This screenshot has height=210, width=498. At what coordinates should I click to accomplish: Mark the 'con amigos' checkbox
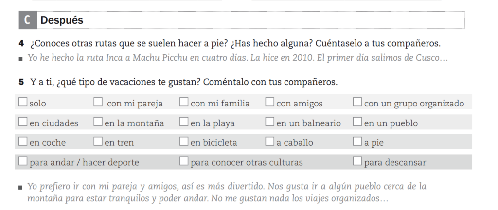(269, 102)
